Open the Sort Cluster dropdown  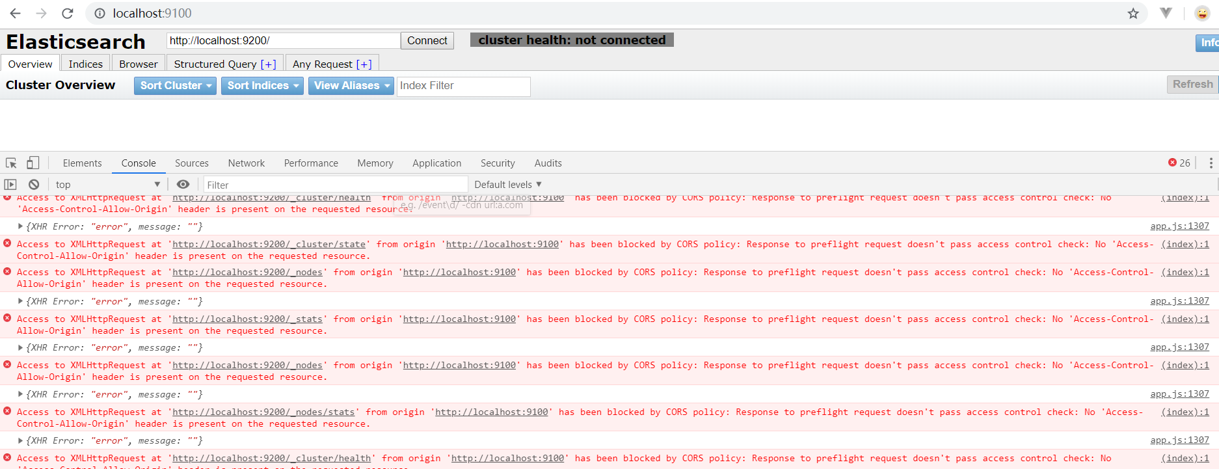(x=175, y=86)
